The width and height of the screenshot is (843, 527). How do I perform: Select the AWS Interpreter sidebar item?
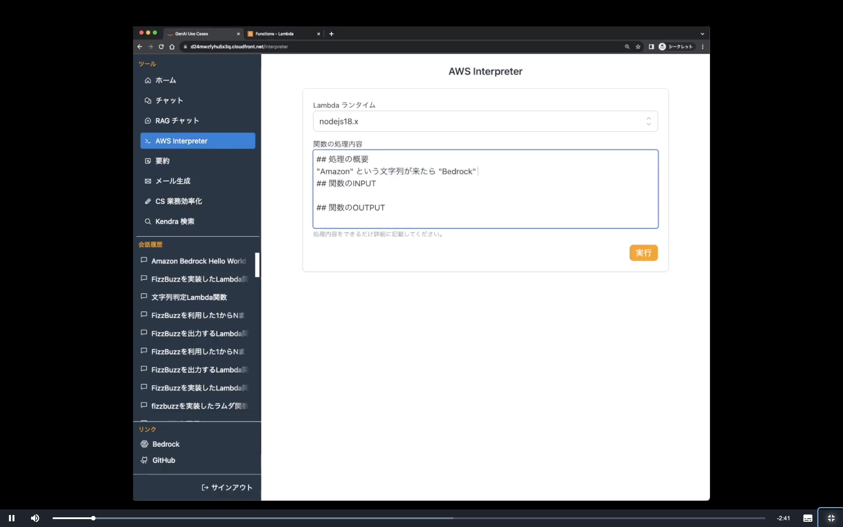coord(198,141)
